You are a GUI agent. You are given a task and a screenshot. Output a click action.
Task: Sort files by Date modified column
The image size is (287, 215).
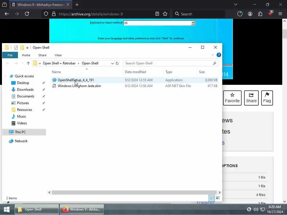point(135,72)
